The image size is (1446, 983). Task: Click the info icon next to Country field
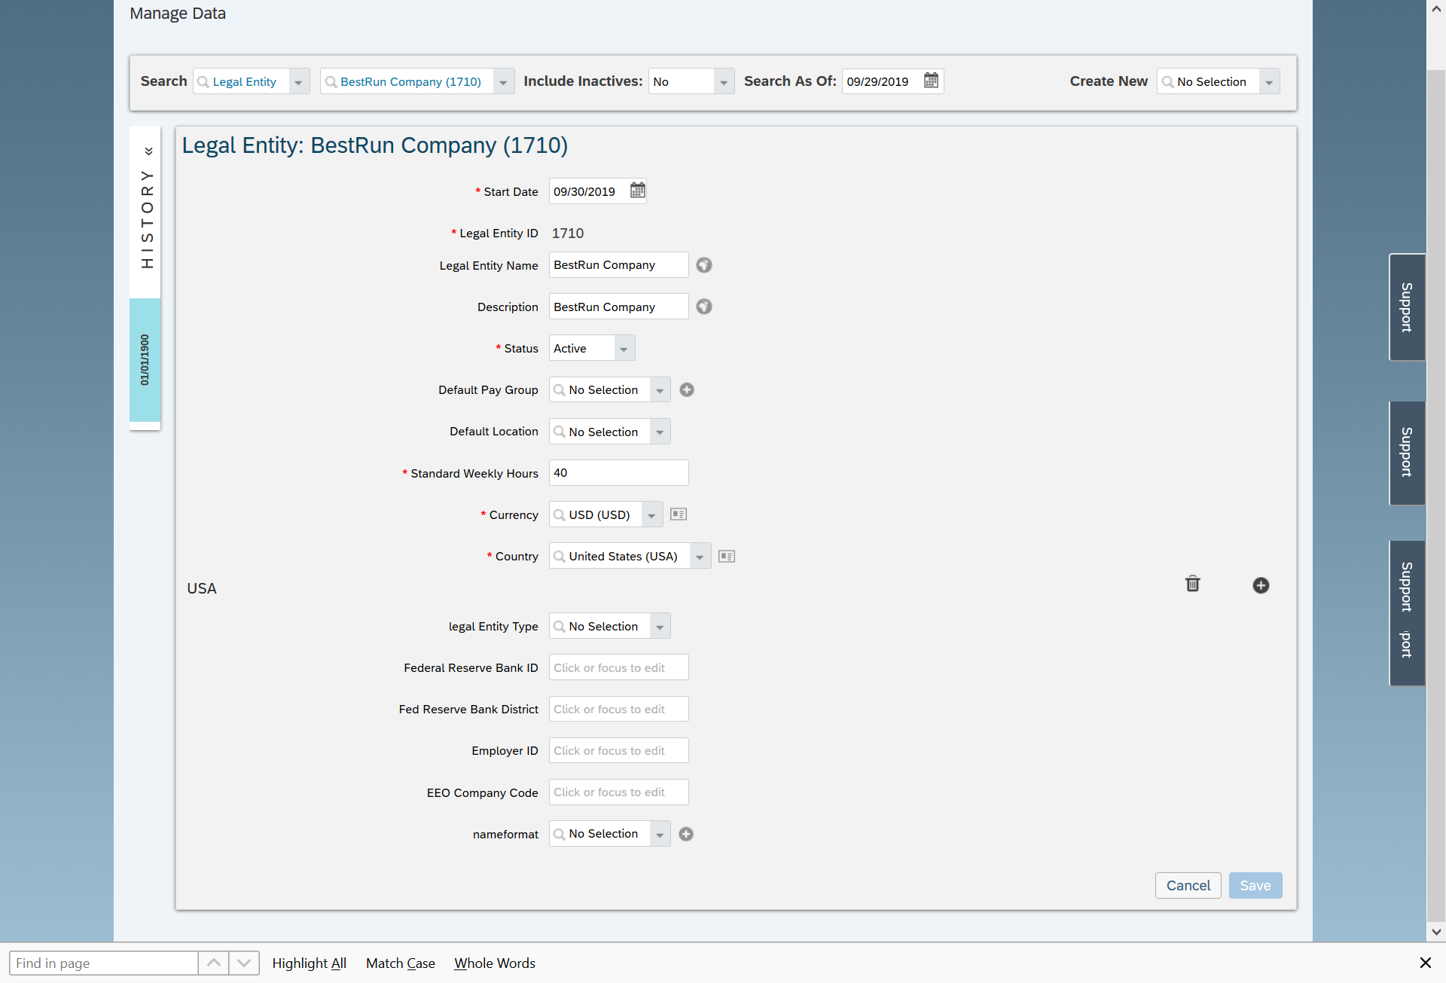tap(725, 556)
